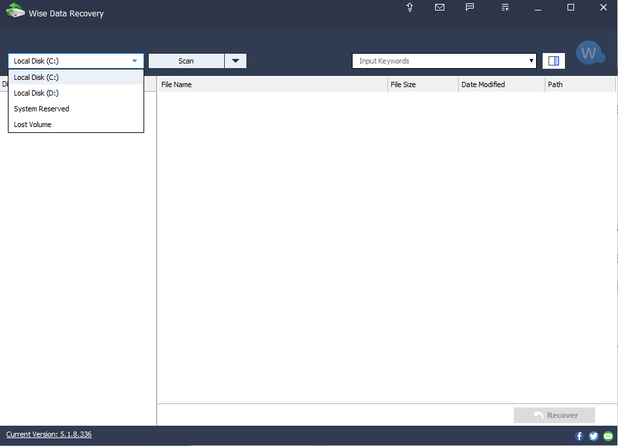Open the Facebook page icon
The height and width of the screenshot is (446, 618).
coord(579,436)
